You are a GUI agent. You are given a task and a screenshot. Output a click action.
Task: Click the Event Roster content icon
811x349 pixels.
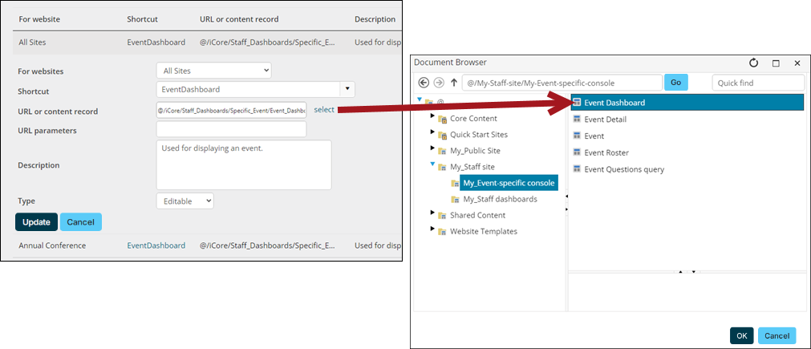[578, 152]
